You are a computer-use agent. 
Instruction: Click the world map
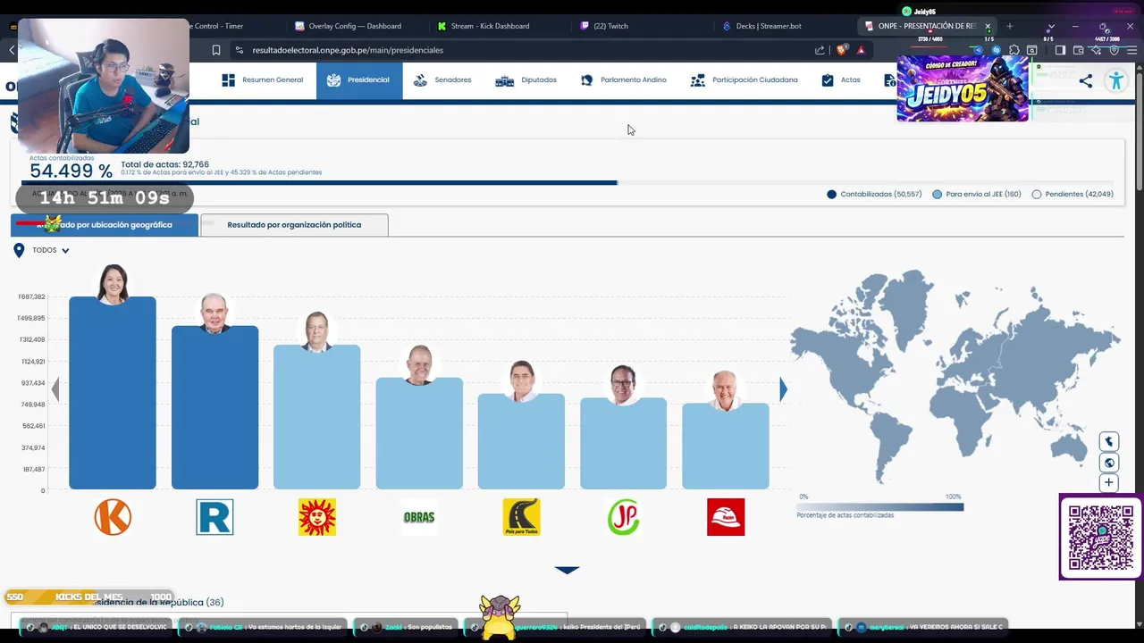pyautogui.click(x=955, y=375)
